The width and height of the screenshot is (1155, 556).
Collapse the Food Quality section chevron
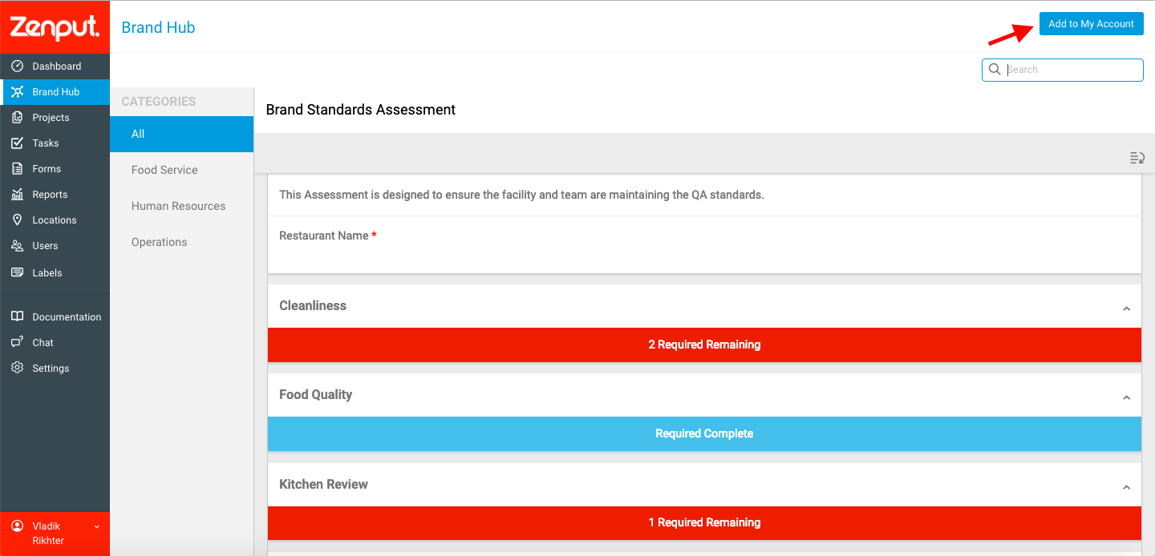1126,397
